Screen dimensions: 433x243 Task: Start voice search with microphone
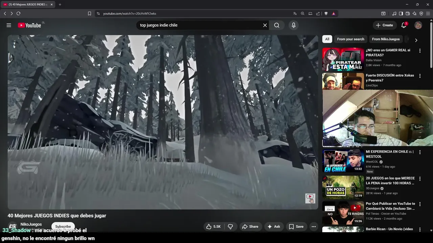tap(294, 25)
